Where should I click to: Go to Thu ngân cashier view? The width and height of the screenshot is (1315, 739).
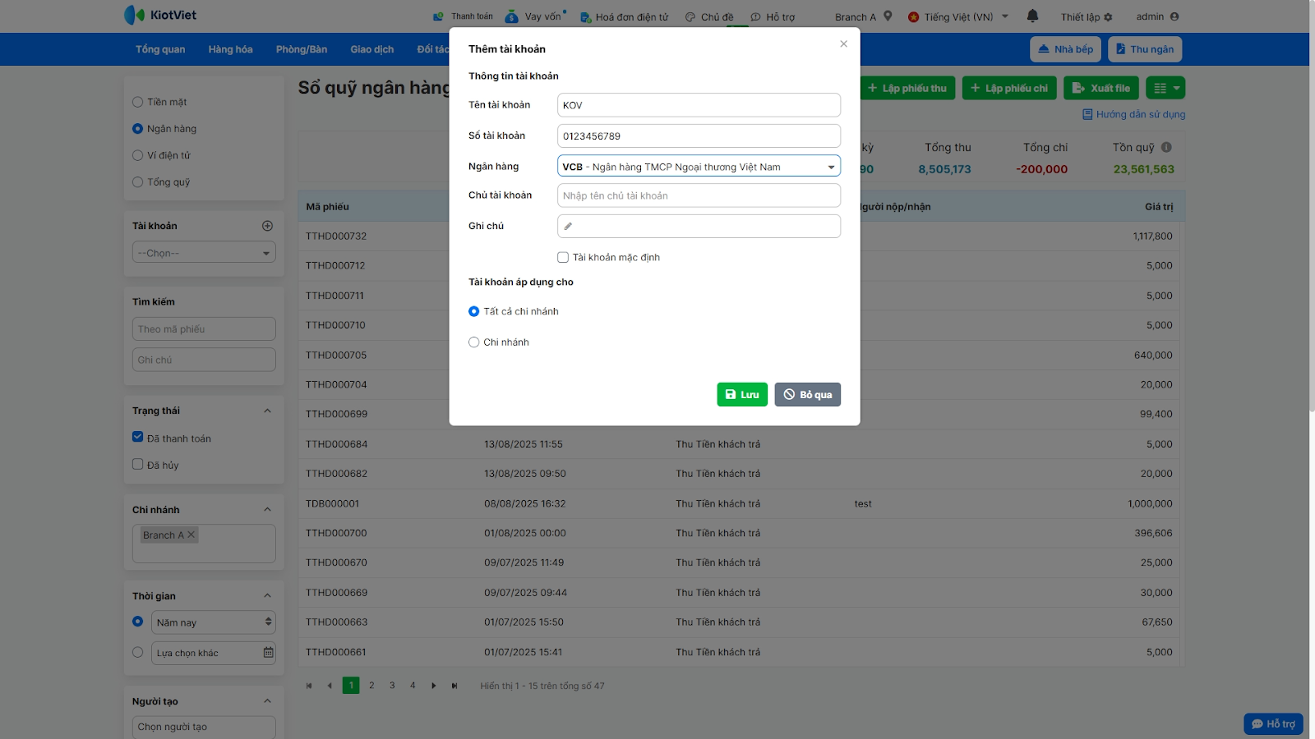[x=1145, y=49]
